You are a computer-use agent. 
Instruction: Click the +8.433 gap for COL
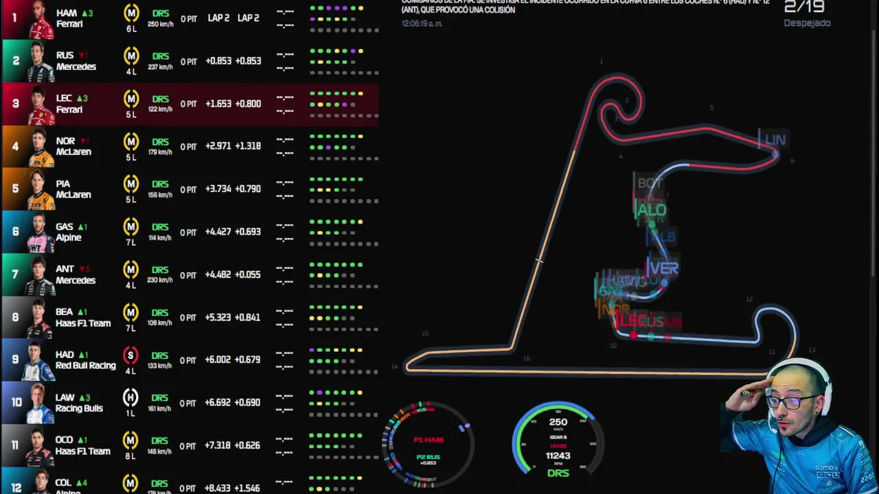[x=218, y=489]
